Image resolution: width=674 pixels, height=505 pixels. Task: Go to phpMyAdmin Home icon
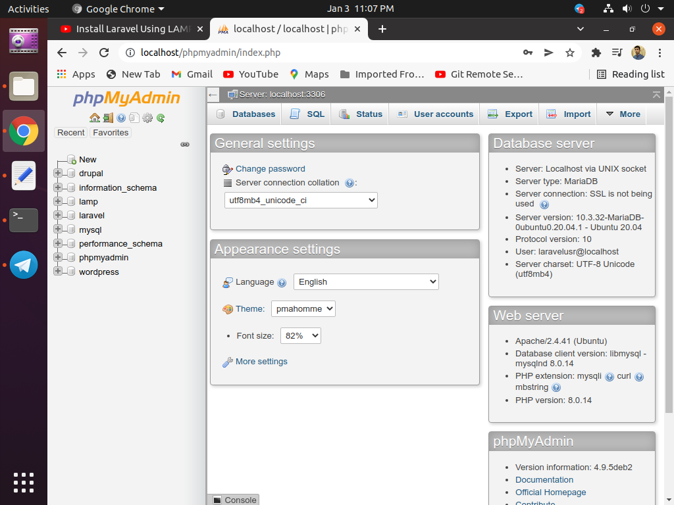[x=95, y=118]
